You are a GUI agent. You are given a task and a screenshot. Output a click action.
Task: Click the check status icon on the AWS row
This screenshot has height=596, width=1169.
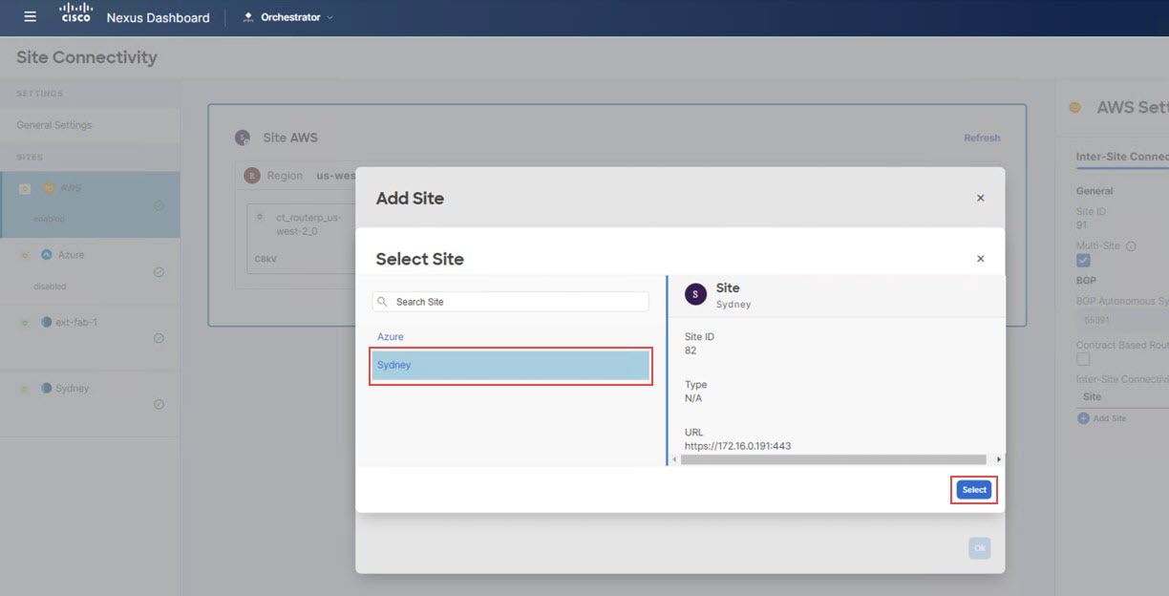click(159, 205)
